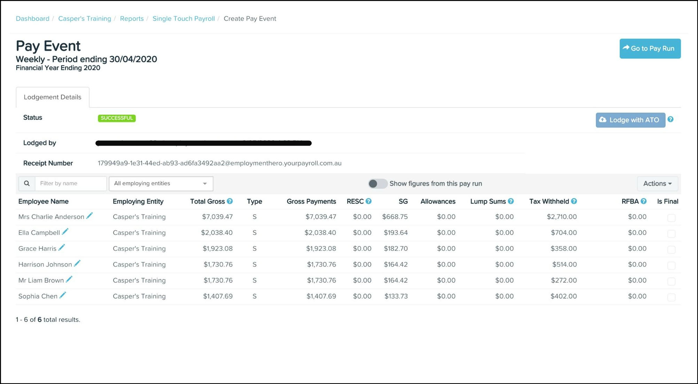The image size is (698, 384).
Task: Click Total Gross help question icon
Action: (230, 201)
